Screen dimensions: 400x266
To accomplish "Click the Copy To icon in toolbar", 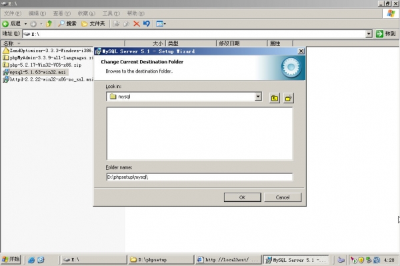I will coord(126,24).
